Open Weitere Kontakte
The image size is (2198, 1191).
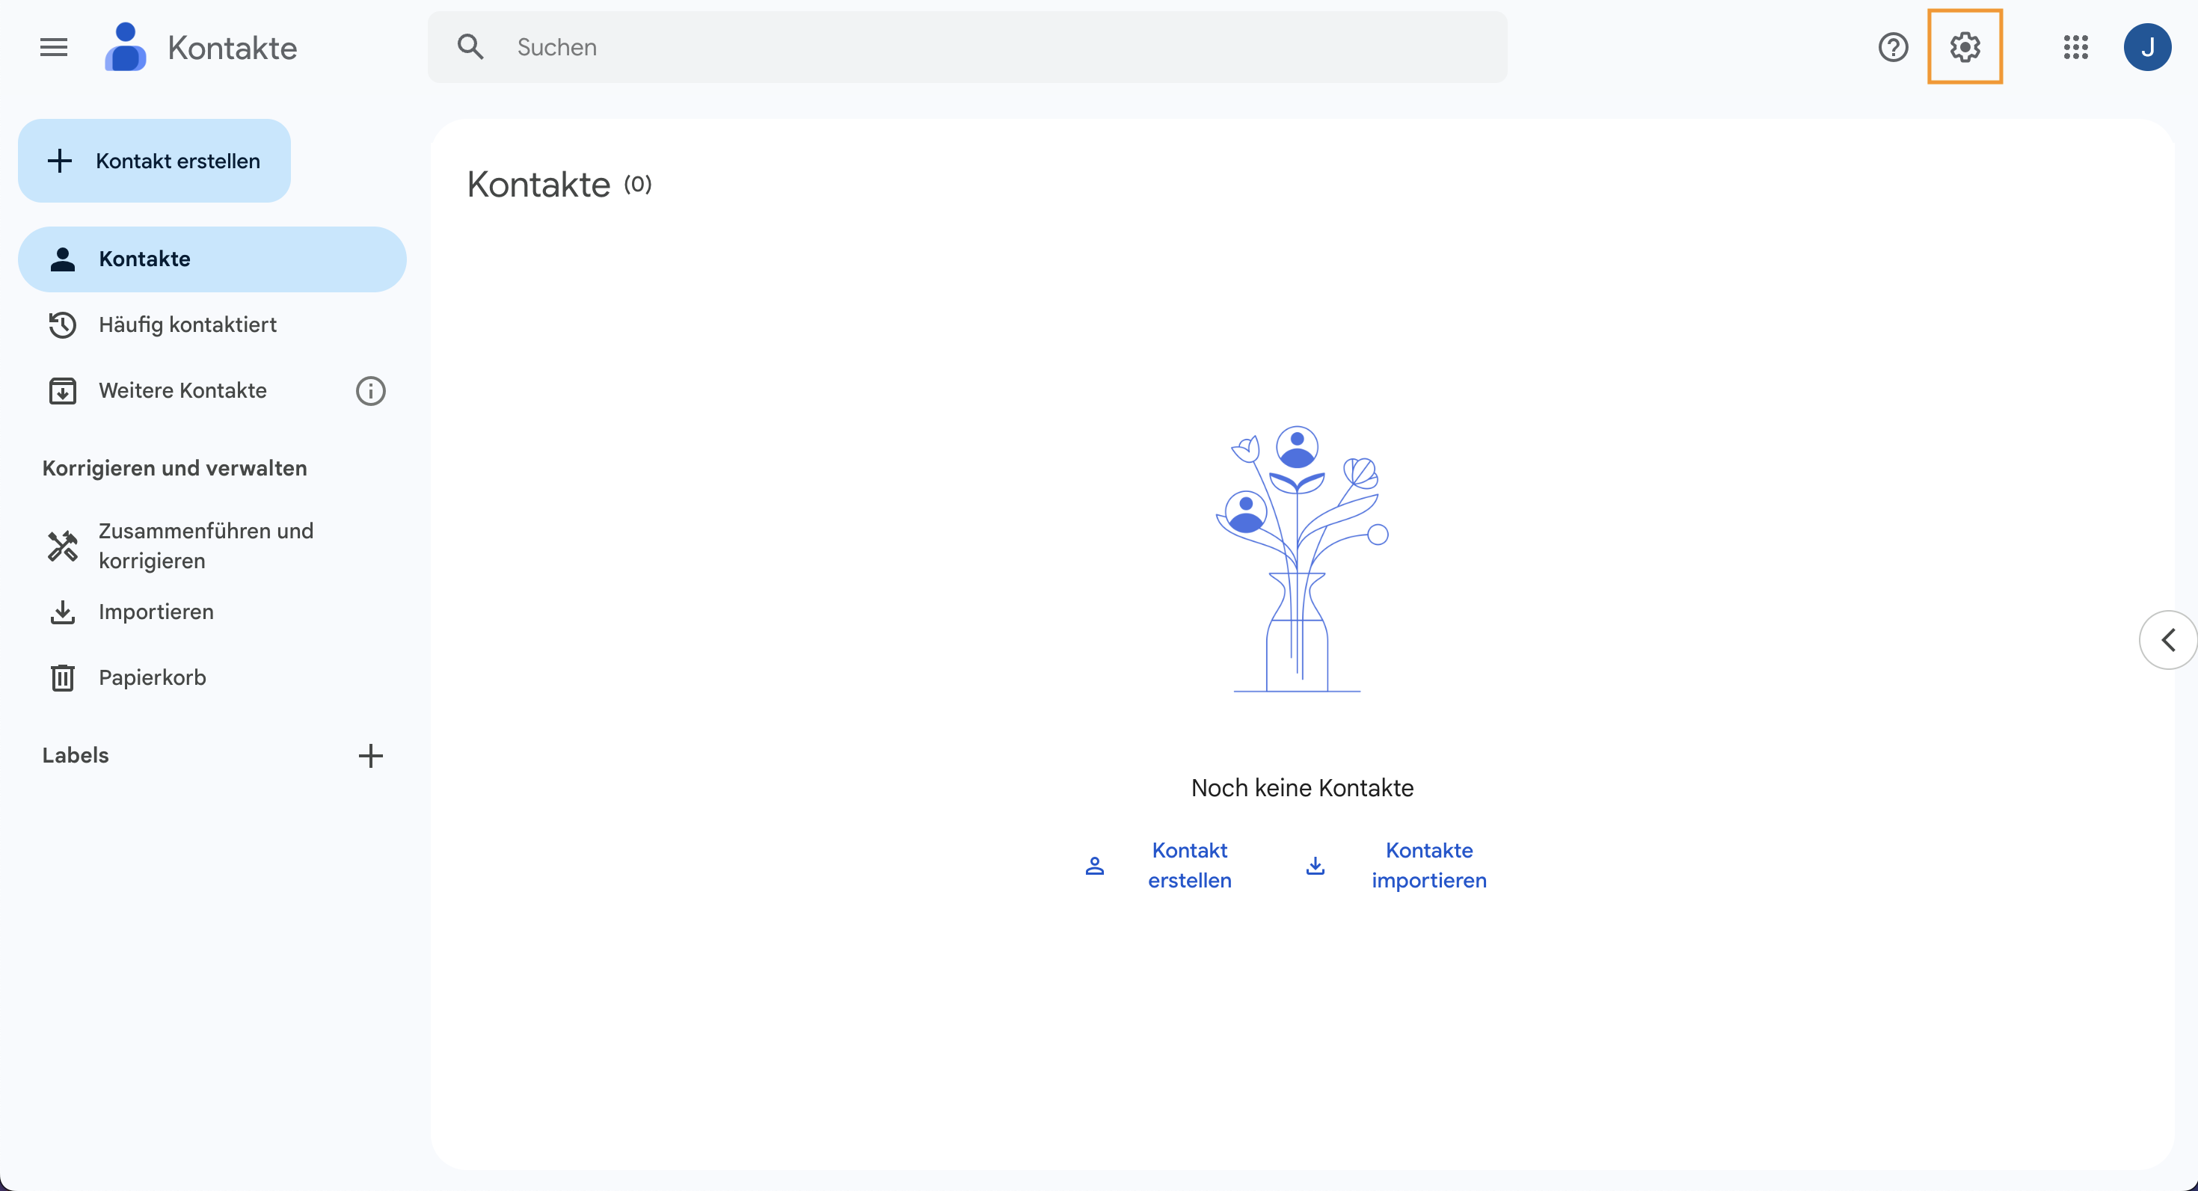pos(183,391)
